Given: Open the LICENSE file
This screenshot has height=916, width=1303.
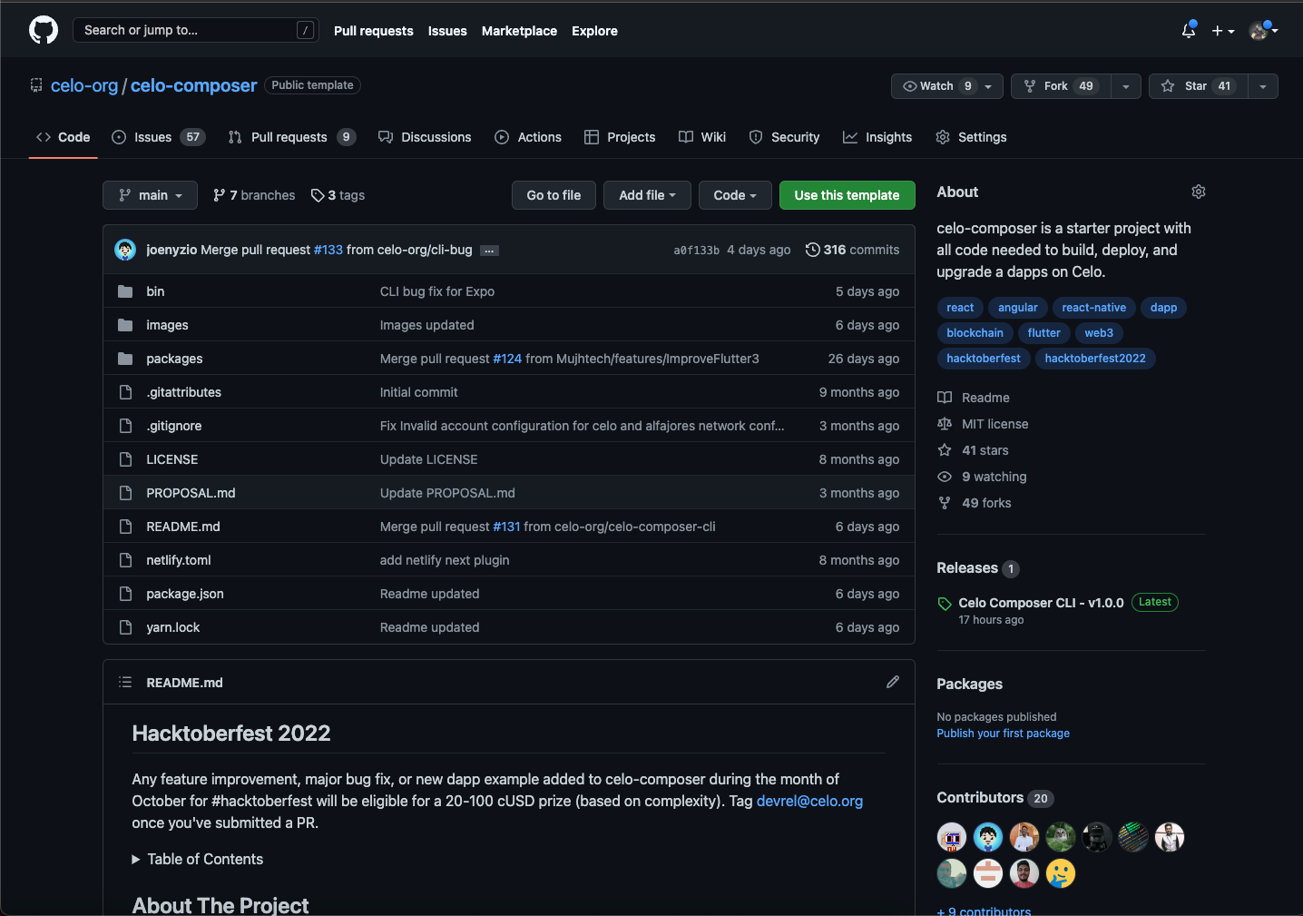Looking at the screenshot, I should (171, 459).
